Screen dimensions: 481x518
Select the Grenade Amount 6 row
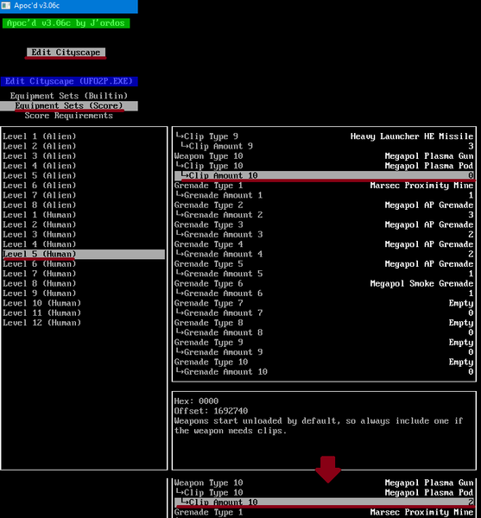[324, 294]
